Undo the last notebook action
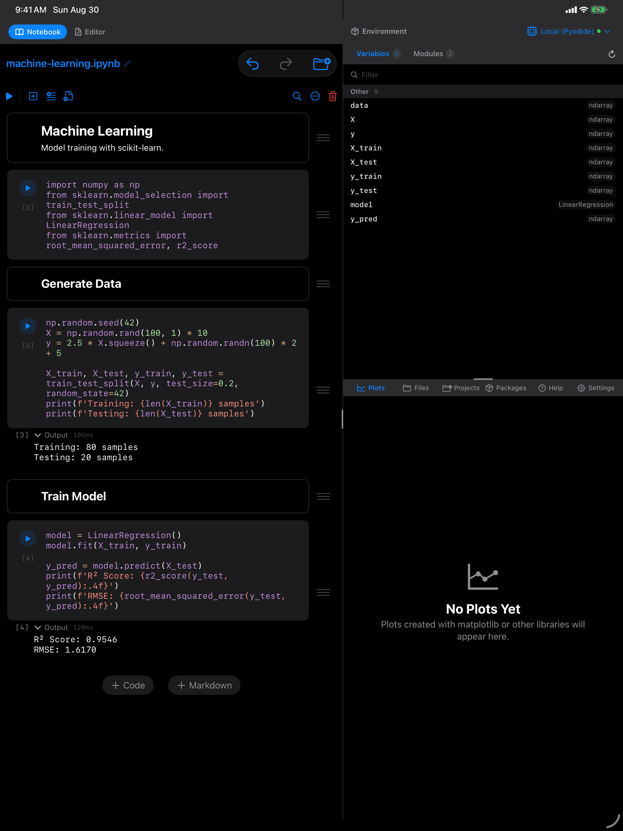The height and width of the screenshot is (831, 623). 253,63
